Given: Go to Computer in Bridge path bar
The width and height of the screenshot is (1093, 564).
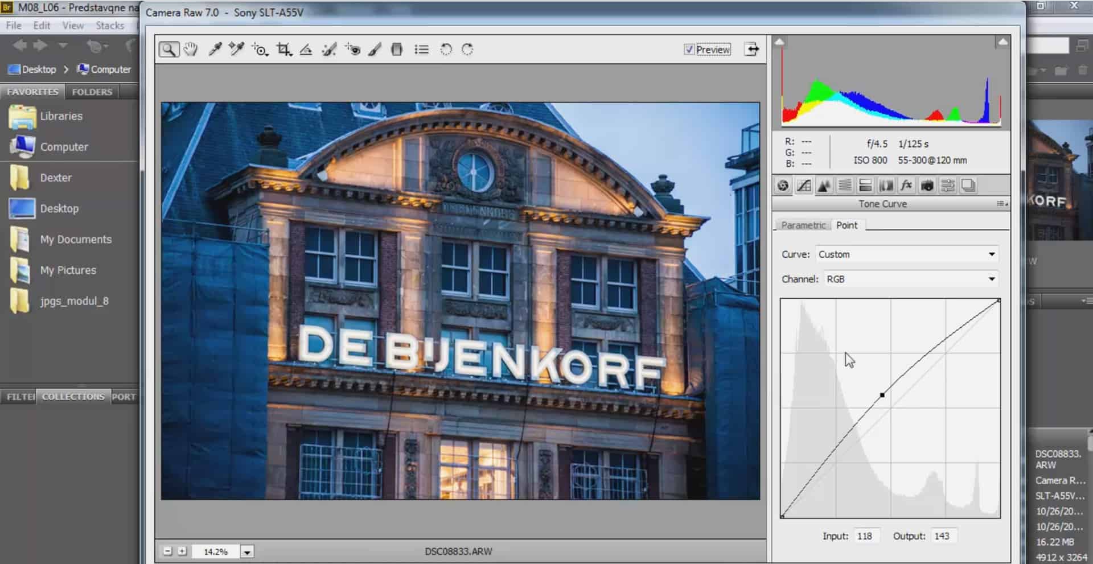Looking at the screenshot, I should (x=104, y=69).
